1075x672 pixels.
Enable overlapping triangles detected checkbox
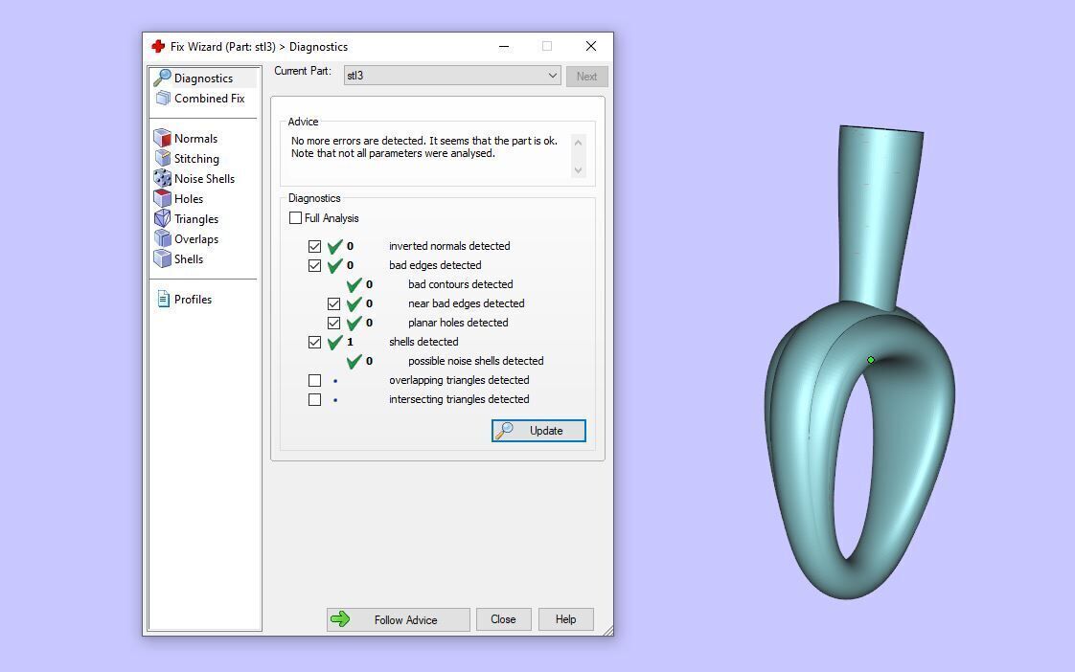point(314,380)
